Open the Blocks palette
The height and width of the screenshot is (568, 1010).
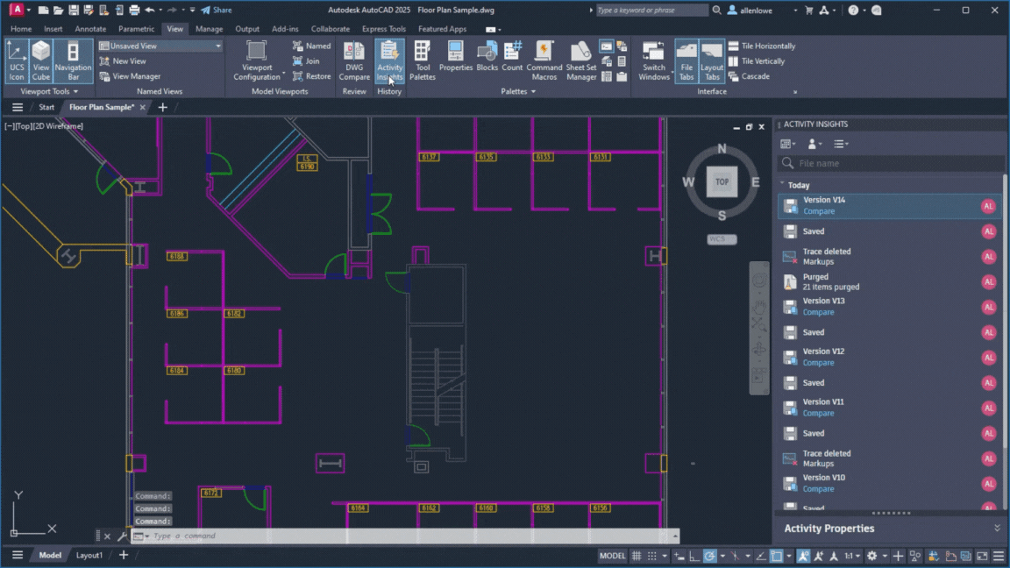pyautogui.click(x=487, y=57)
